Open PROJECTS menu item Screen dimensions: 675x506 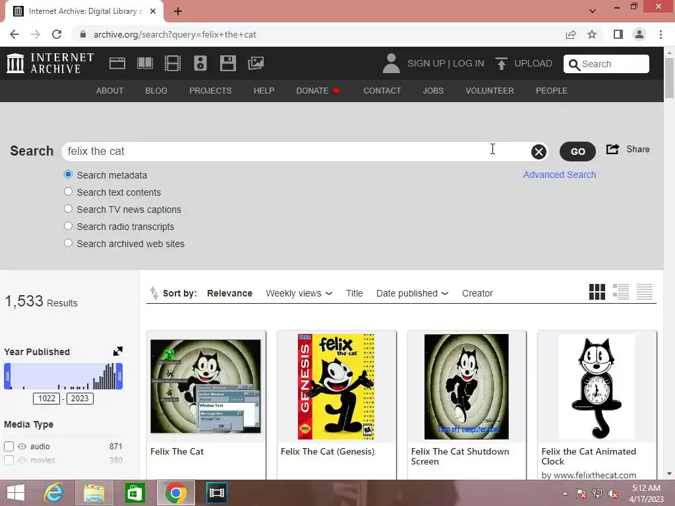coord(210,91)
